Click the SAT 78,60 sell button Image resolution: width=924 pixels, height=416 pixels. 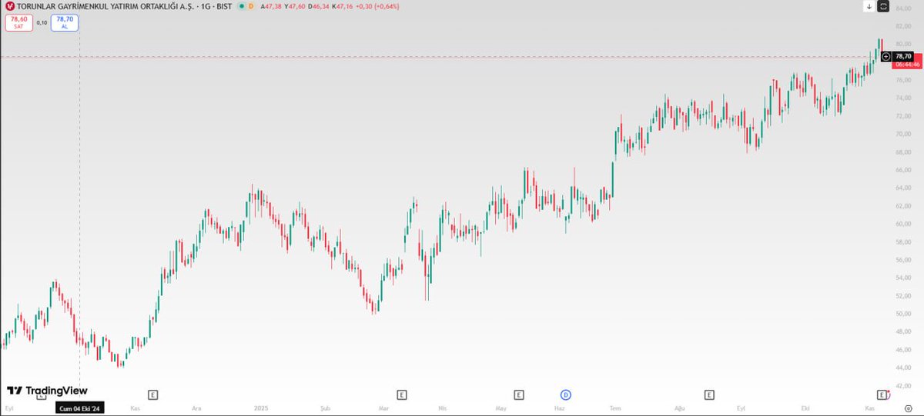(18, 23)
